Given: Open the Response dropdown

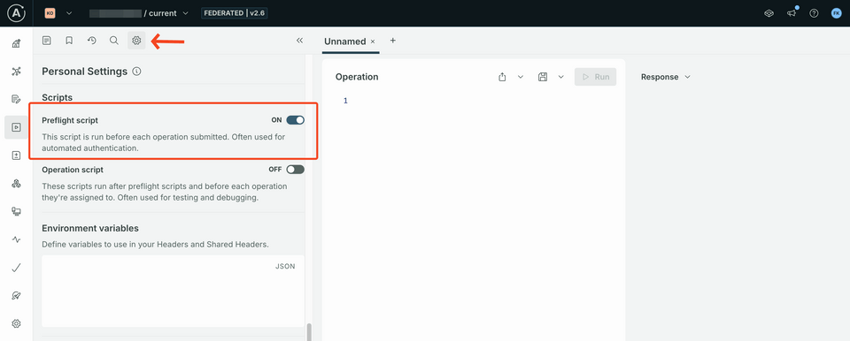Looking at the screenshot, I should [x=666, y=77].
